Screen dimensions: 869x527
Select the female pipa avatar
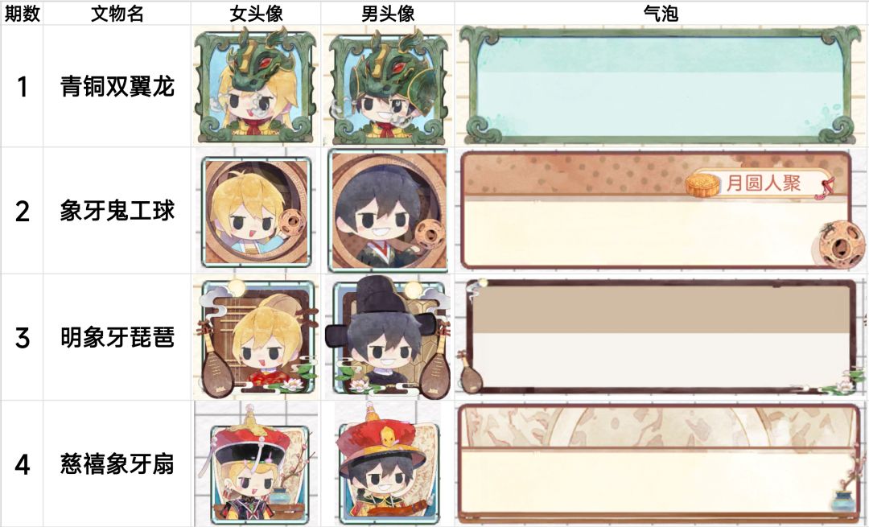coord(256,337)
